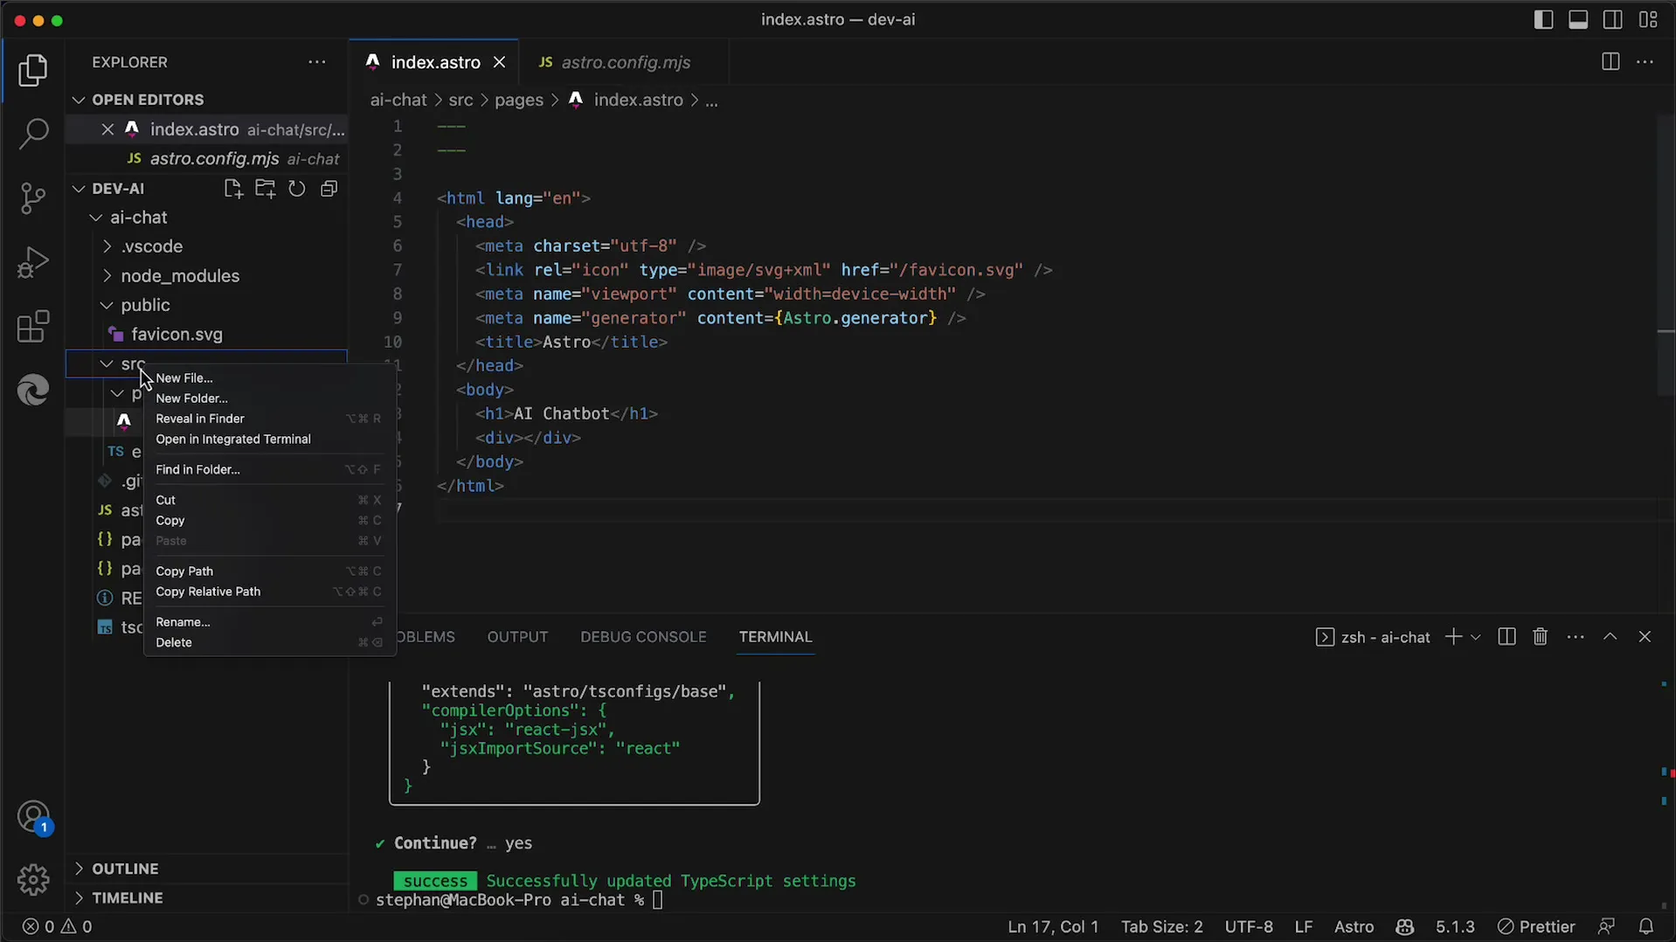
Task: Split the editor to the right
Action: 1610,62
